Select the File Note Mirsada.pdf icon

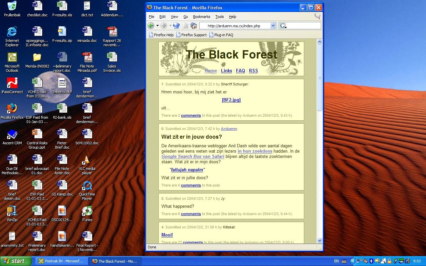tap(87, 62)
